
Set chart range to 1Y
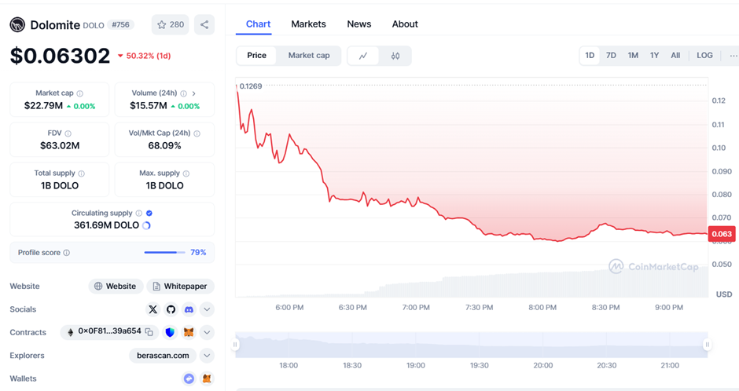[654, 56]
